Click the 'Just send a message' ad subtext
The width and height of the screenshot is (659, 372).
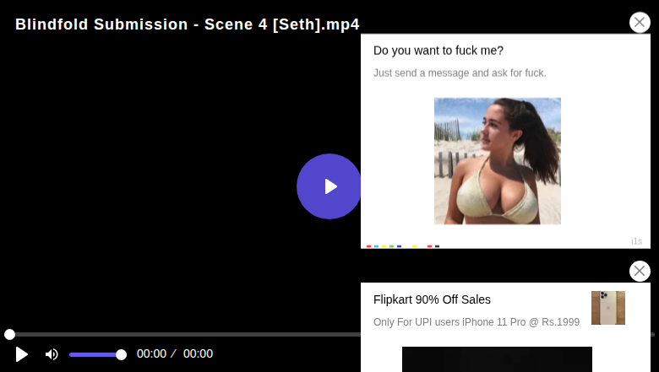460,73
